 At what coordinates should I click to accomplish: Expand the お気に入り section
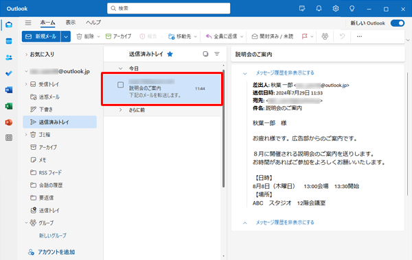coord(26,55)
